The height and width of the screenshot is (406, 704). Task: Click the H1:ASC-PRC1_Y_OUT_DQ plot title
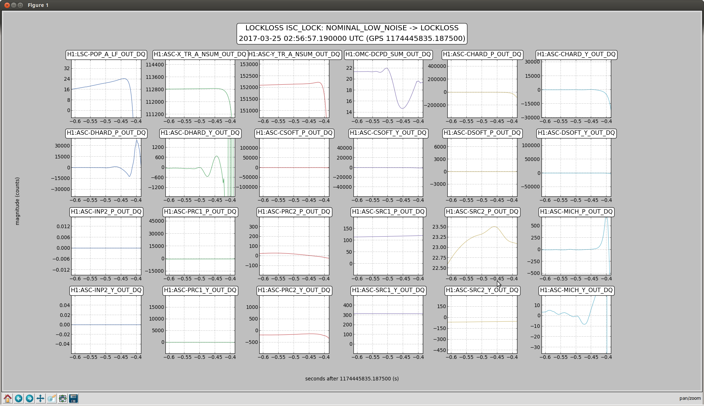(x=200, y=290)
